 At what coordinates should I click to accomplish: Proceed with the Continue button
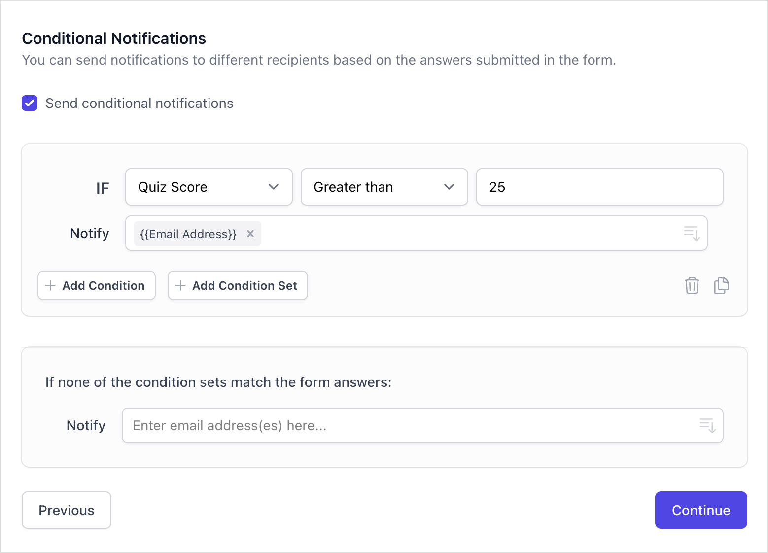tap(700, 510)
